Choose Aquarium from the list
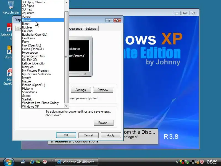 coord(43,13)
